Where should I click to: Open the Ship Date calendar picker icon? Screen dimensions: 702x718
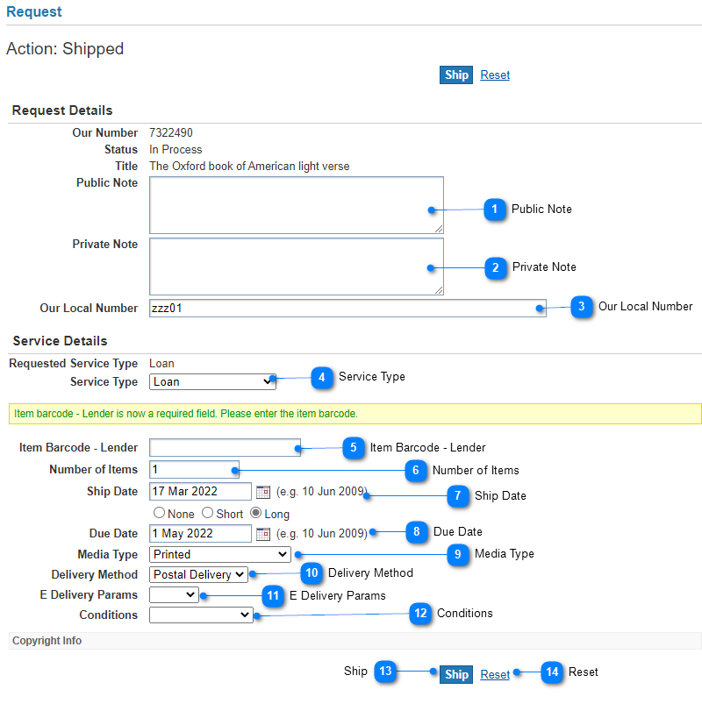tap(263, 492)
